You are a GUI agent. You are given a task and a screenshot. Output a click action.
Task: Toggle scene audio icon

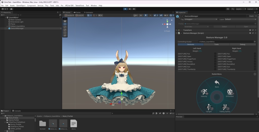150,15
